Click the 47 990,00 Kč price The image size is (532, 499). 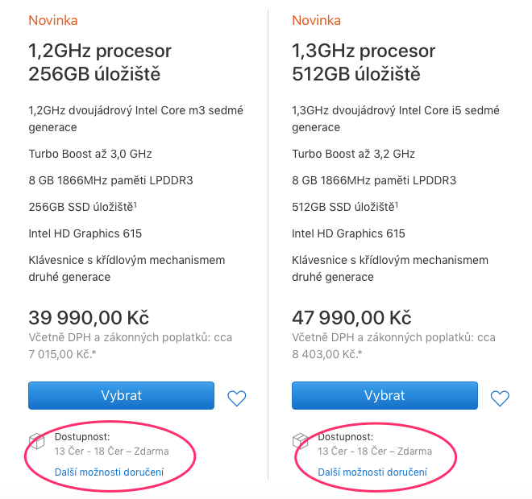coord(351,317)
